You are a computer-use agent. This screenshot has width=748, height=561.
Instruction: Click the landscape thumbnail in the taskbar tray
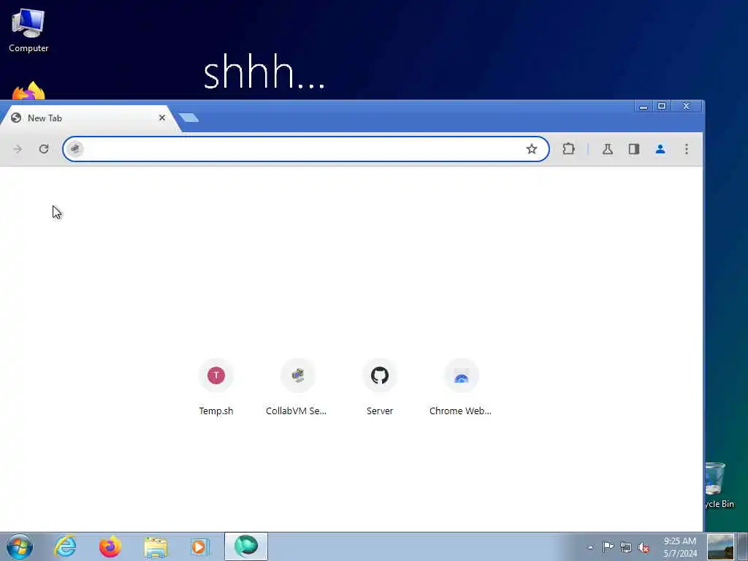click(720, 546)
